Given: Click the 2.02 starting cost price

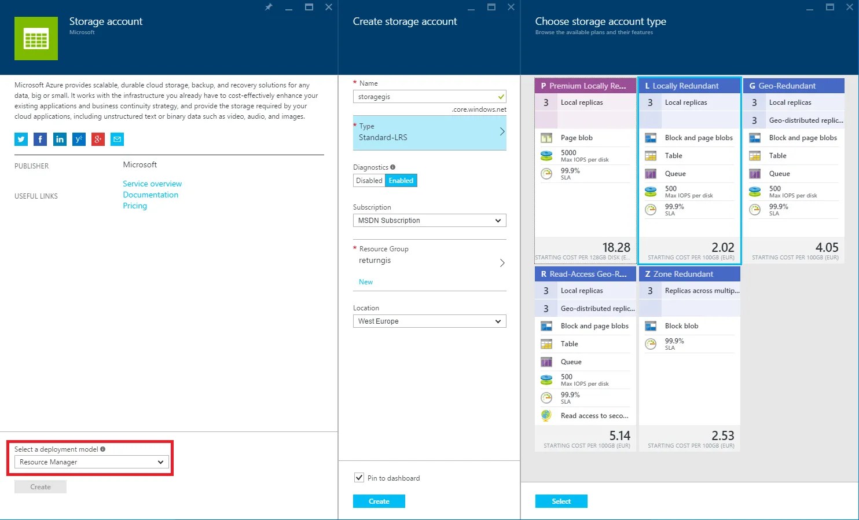Looking at the screenshot, I should [723, 247].
